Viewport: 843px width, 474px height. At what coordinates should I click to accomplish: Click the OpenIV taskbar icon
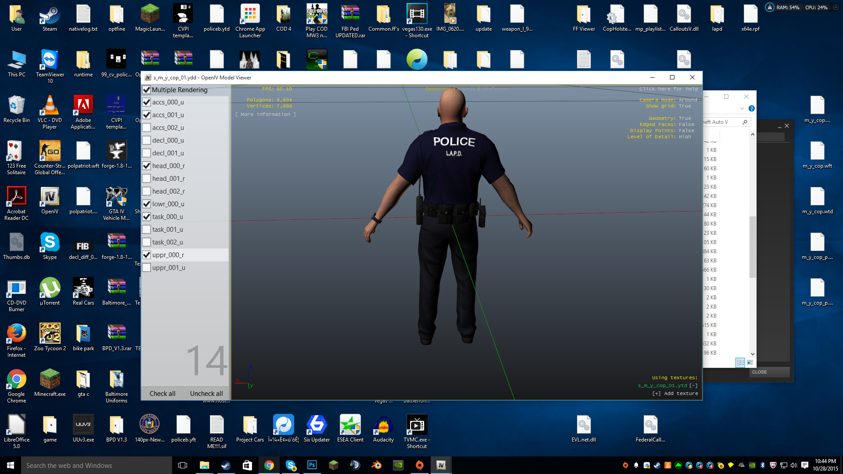tap(441, 465)
